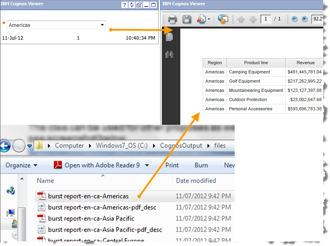This screenshot has width=330, height=246.
Task: Zoom out with the minus circle icon
Action: coord(294,19)
